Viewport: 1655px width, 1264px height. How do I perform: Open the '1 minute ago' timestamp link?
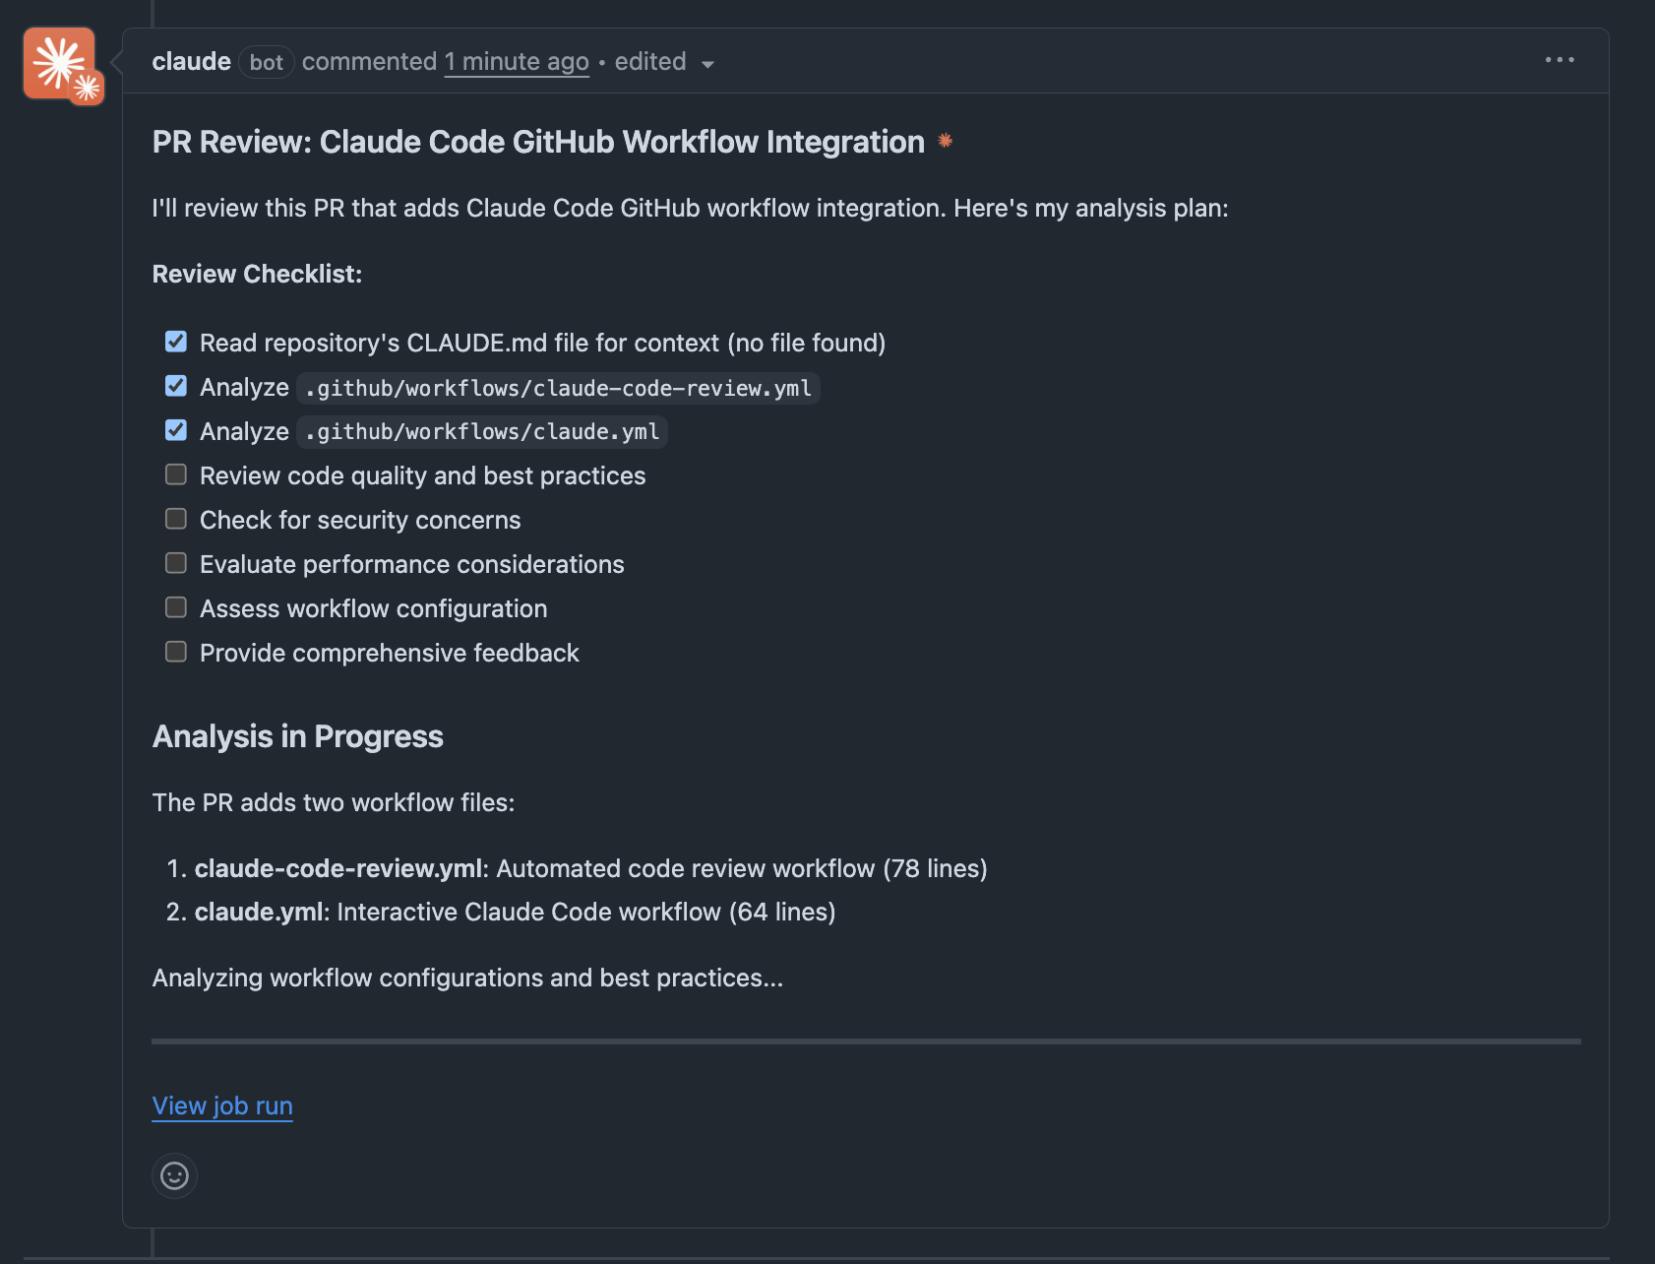517,61
